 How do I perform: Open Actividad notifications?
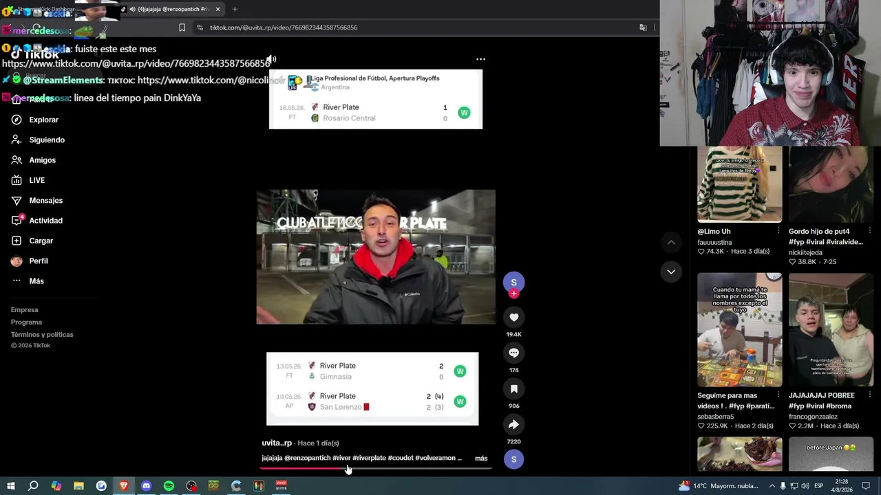pyautogui.click(x=37, y=221)
